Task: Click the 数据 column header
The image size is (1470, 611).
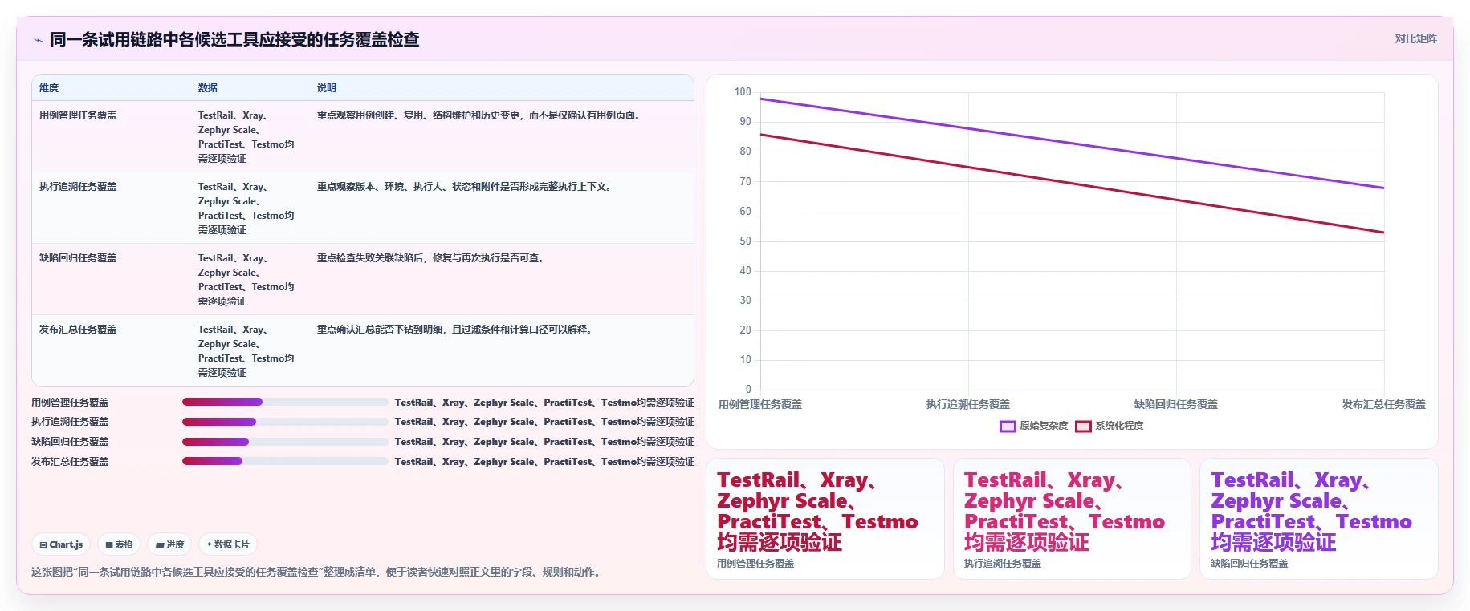Action: tap(208, 88)
